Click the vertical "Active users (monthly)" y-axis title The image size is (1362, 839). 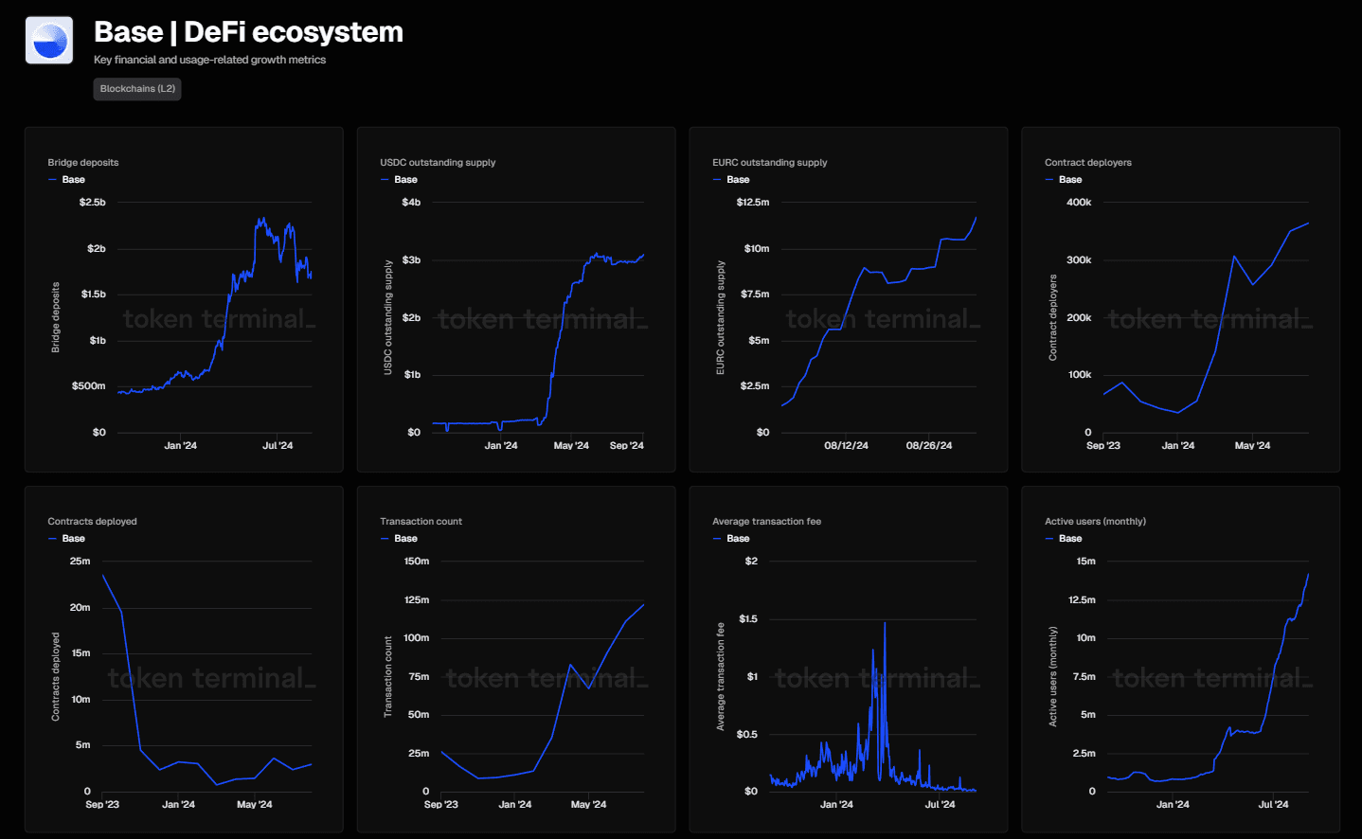click(1053, 676)
